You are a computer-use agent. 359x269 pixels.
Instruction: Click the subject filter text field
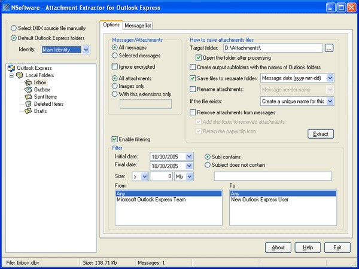(273, 176)
